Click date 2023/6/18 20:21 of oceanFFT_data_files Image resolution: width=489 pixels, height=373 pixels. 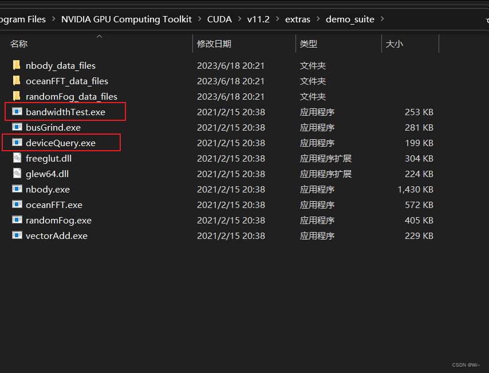[230, 81]
